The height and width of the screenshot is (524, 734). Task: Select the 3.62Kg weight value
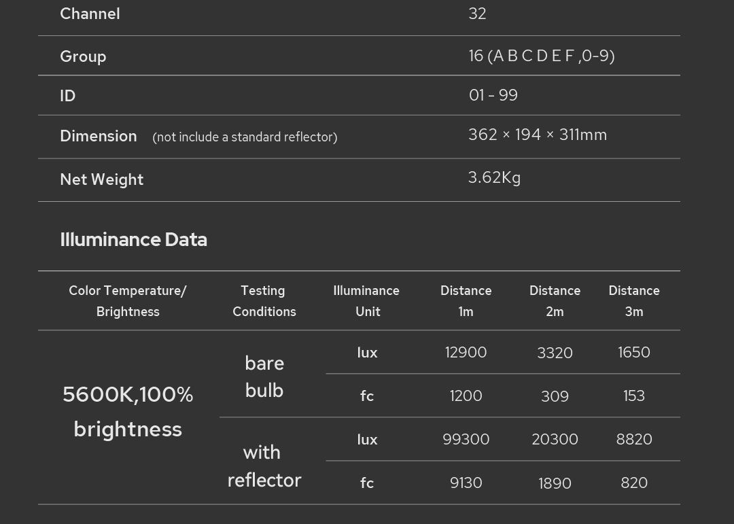click(x=494, y=177)
